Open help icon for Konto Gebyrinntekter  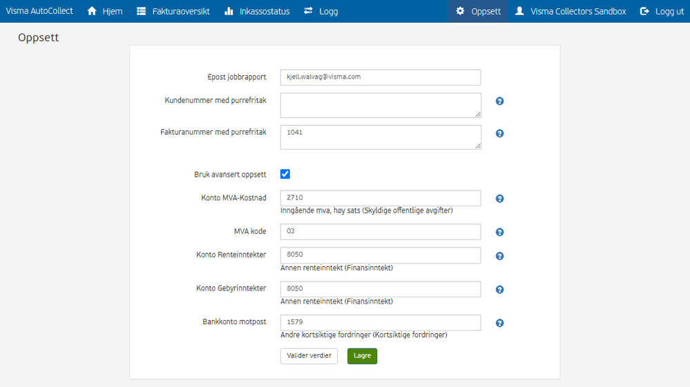(x=499, y=290)
